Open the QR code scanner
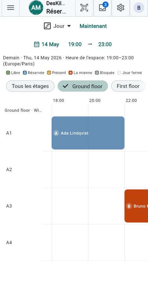 click(84, 8)
